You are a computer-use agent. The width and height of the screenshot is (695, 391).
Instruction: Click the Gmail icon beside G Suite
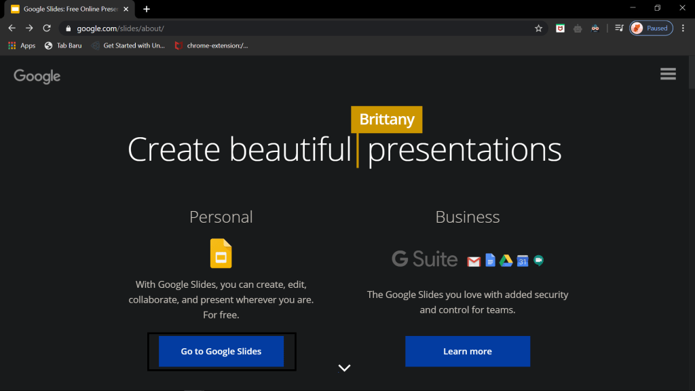coord(474,261)
